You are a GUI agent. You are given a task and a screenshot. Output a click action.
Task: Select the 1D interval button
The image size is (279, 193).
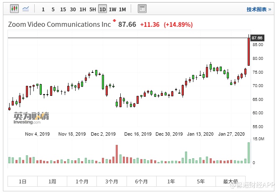click(x=102, y=9)
